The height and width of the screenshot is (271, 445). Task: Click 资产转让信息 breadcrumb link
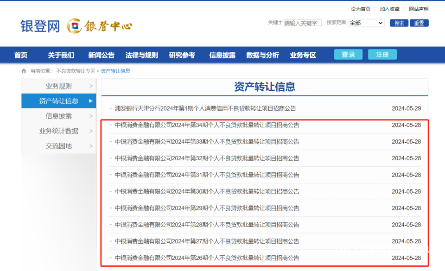pos(115,71)
